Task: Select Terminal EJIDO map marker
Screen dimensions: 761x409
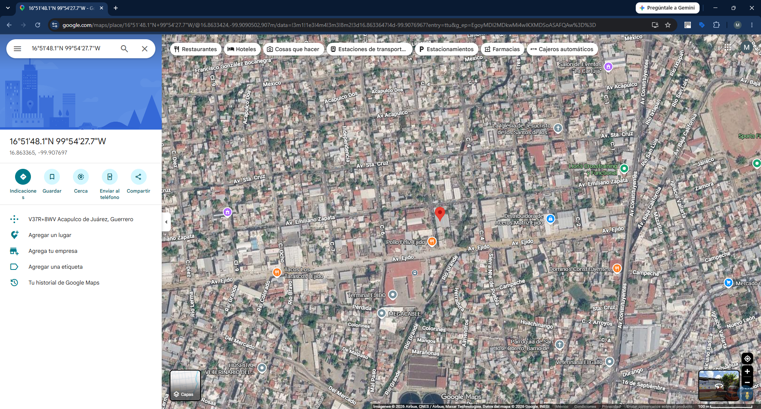Action: pos(393,294)
